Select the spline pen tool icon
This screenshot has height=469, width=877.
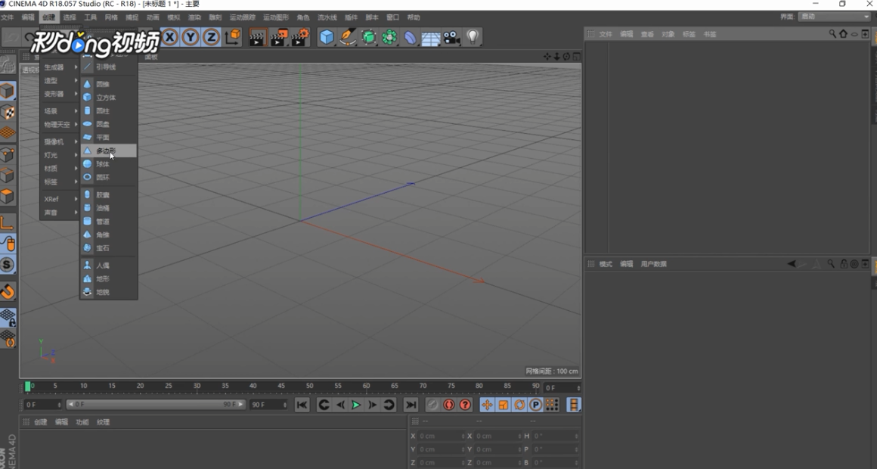[x=348, y=38]
